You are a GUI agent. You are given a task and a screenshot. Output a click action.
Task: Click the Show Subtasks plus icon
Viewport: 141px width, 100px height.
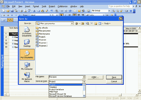click(12, 15)
